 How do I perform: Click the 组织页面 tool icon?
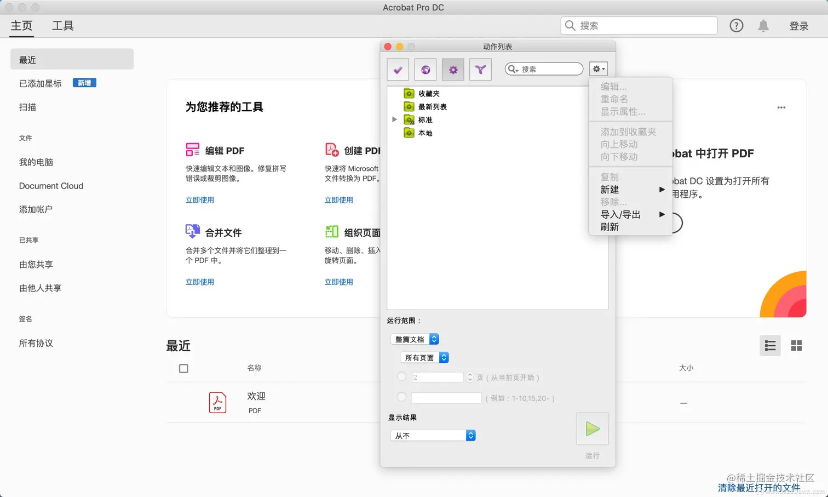(x=332, y=231)
